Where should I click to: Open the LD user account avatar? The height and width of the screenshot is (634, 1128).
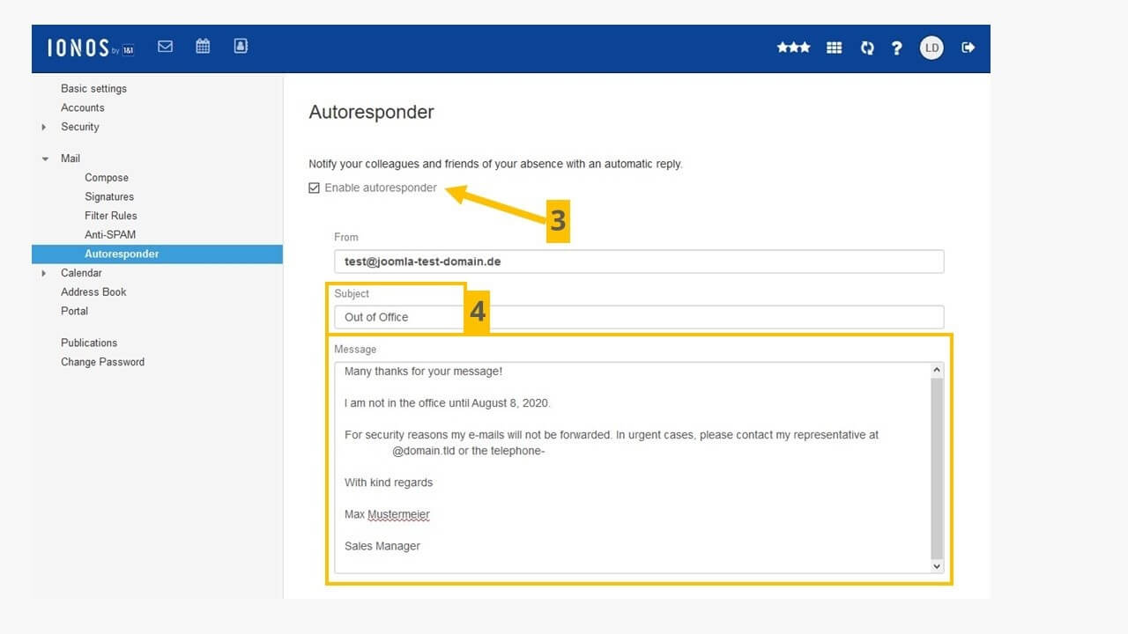(931, 48)
